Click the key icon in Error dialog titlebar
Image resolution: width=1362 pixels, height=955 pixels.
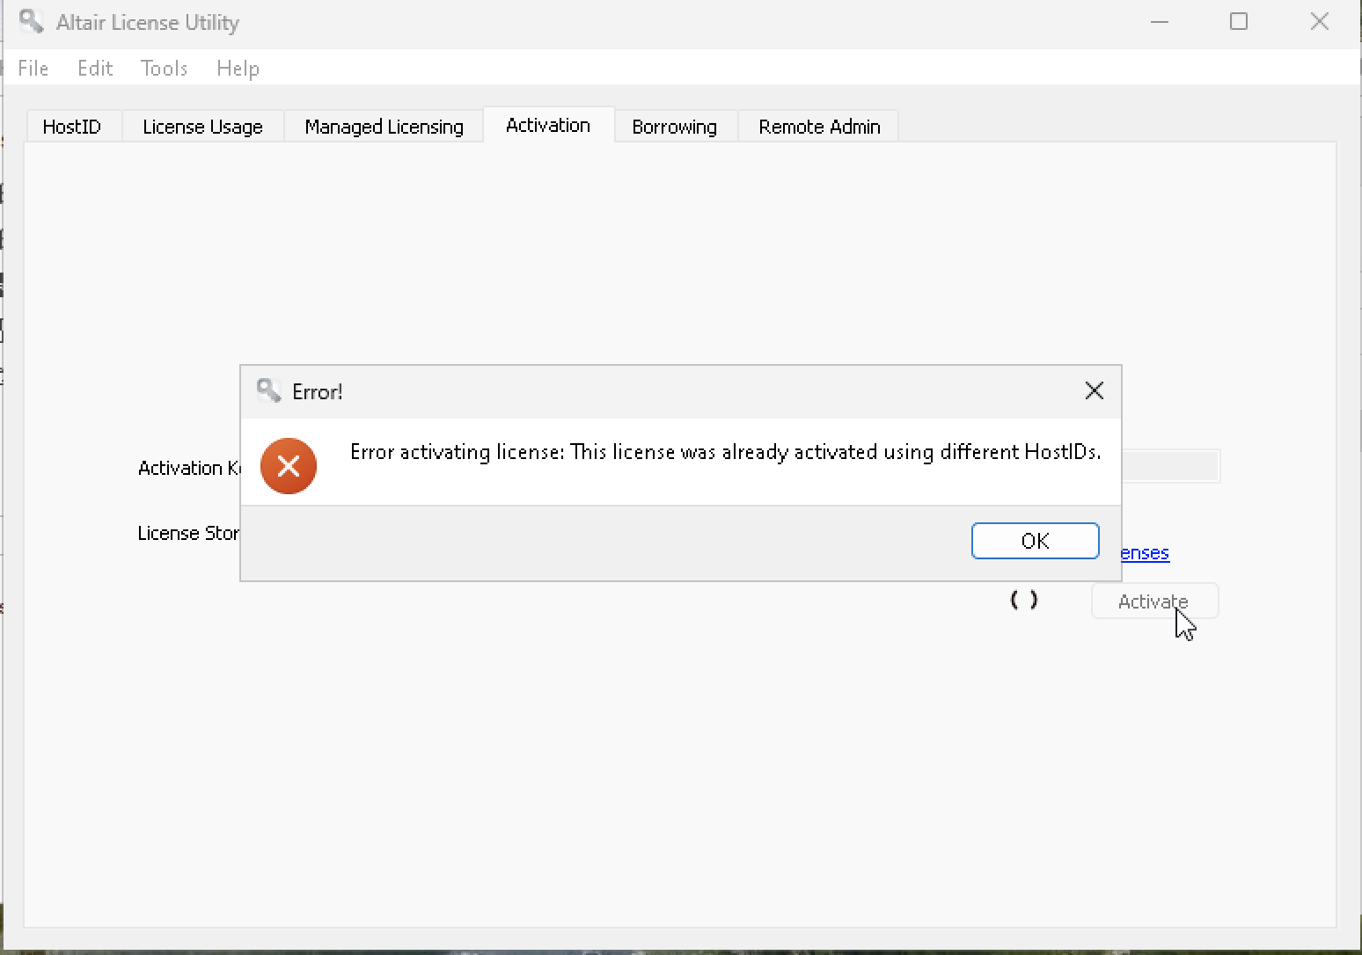pyautogui.click(x=269, y=390)
